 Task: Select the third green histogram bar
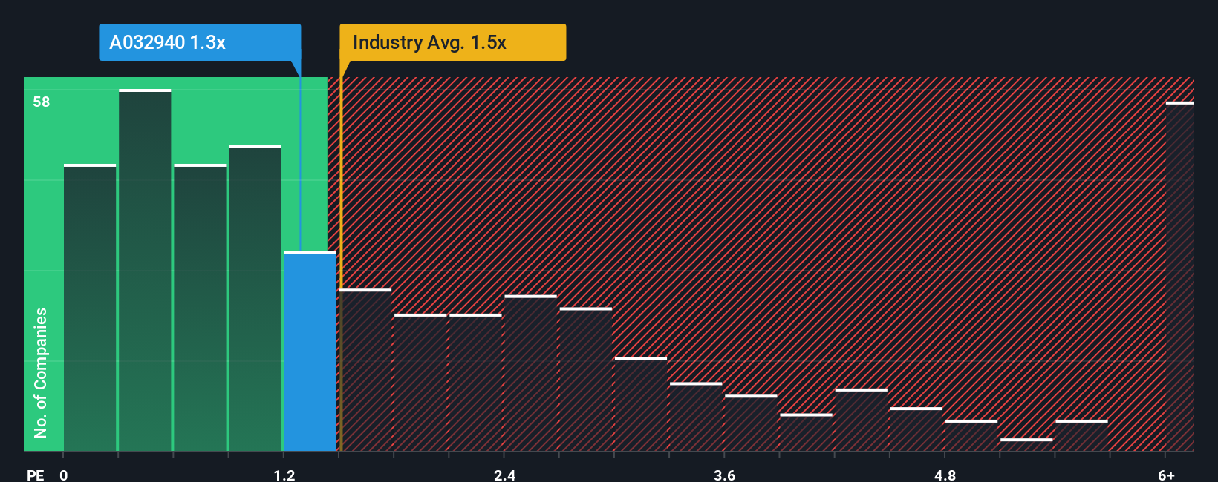point(200,308)
